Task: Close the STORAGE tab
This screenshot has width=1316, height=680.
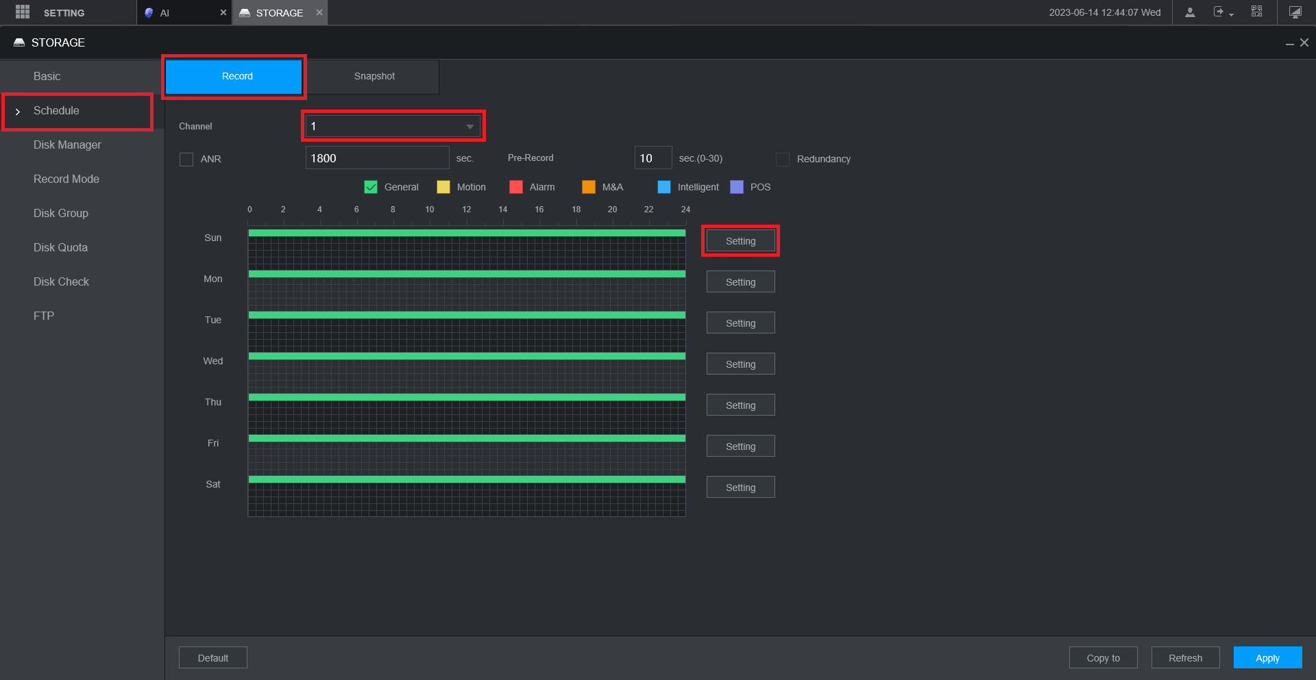Action: pyautogui.click(x=319, y=12)
